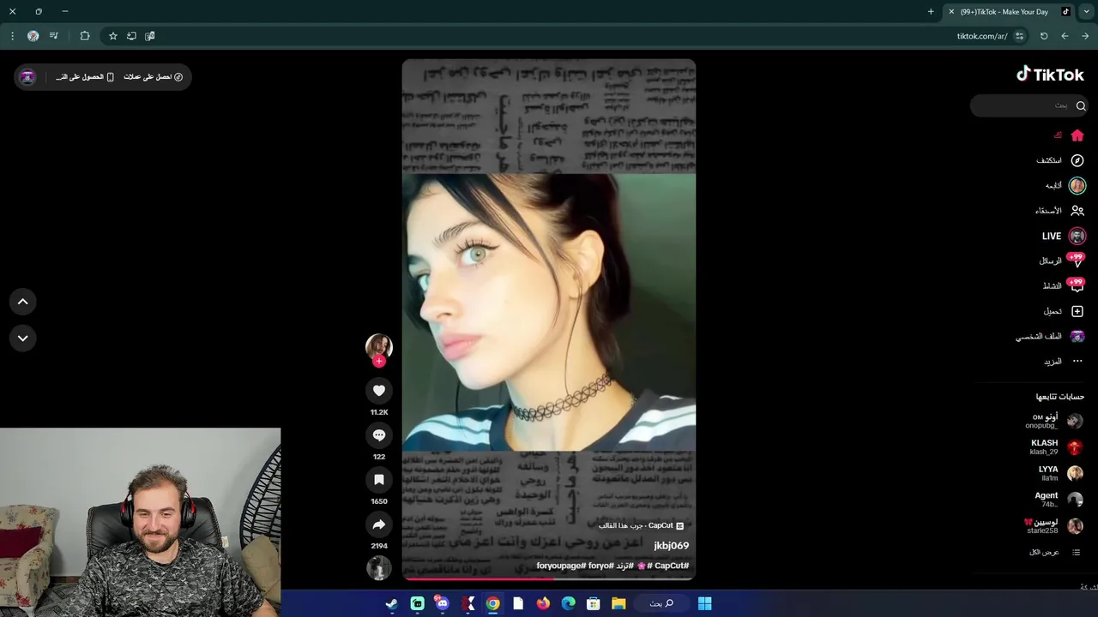Click the taskbar search box
Image resolution: width=1098 pixels, height=617 pixels.
(x=661, y=603)
